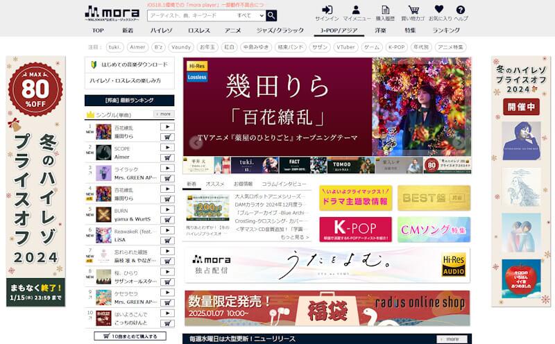The width and height of the screenshot is (555, 344).
Task: Play preview of rank 4 百花繚乱
Action: [167, 189]
